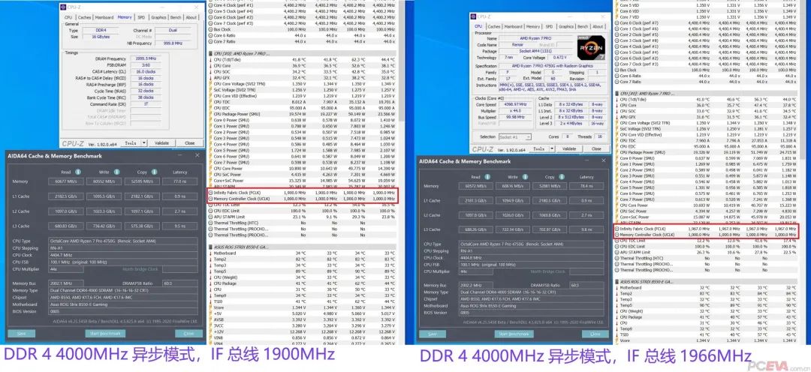Screen dimensions: 811x372
Task: Click voltage icon beside Core 6 VID
Action: [x=617, y=10]
